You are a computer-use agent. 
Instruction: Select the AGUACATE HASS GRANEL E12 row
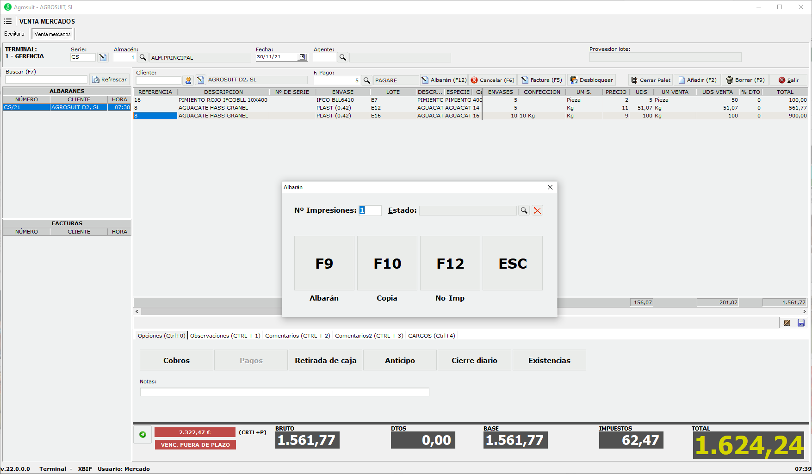[471, 108]
